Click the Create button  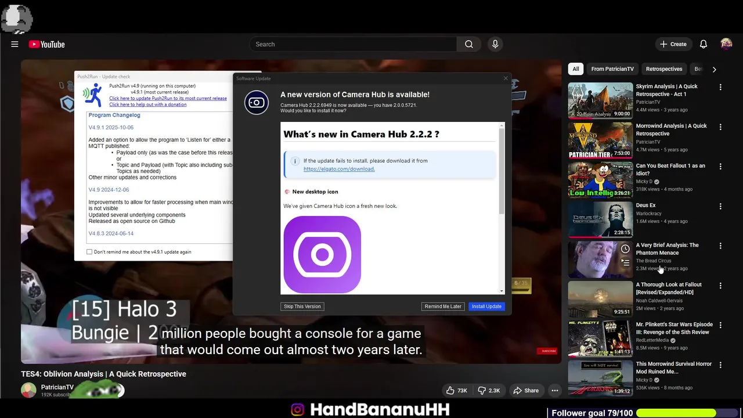point(673,44)
